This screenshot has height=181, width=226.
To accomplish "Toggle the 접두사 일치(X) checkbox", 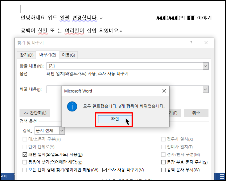I will [x=163, y=139].
